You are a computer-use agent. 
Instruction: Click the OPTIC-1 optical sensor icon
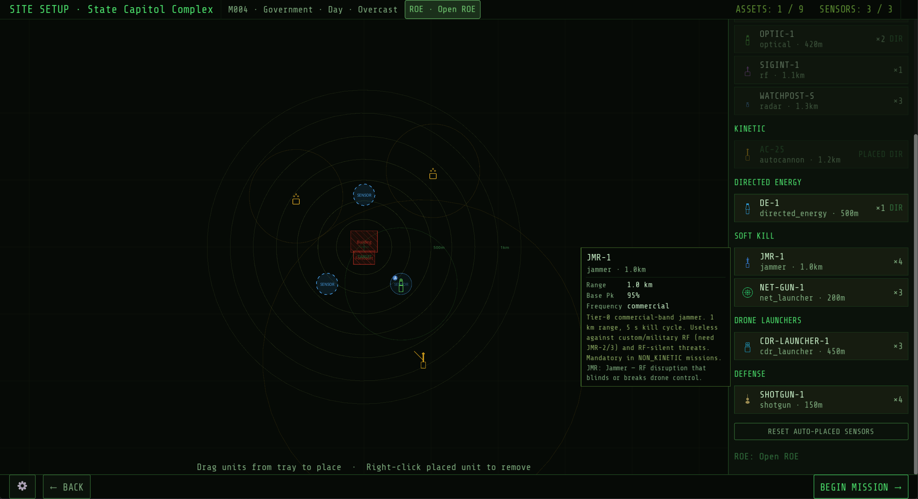tap(747, 39)
